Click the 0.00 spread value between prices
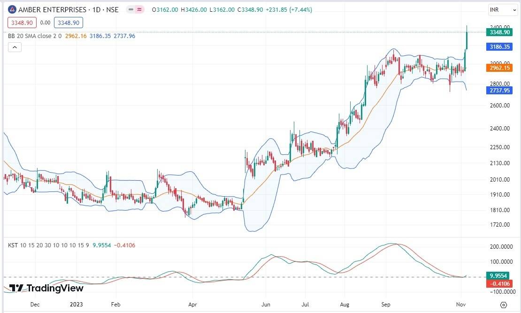 (x=45, y=23)
